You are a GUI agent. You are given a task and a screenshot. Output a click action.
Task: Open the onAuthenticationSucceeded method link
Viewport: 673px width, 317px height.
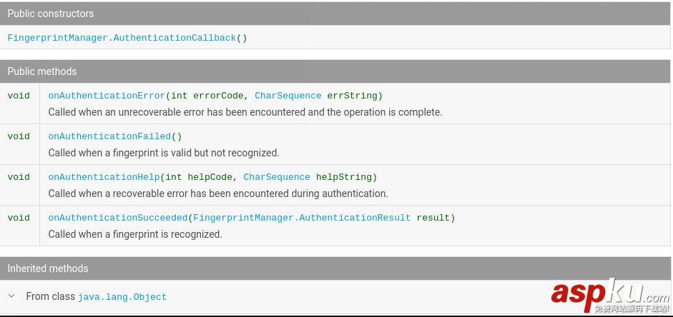[117, 218]
